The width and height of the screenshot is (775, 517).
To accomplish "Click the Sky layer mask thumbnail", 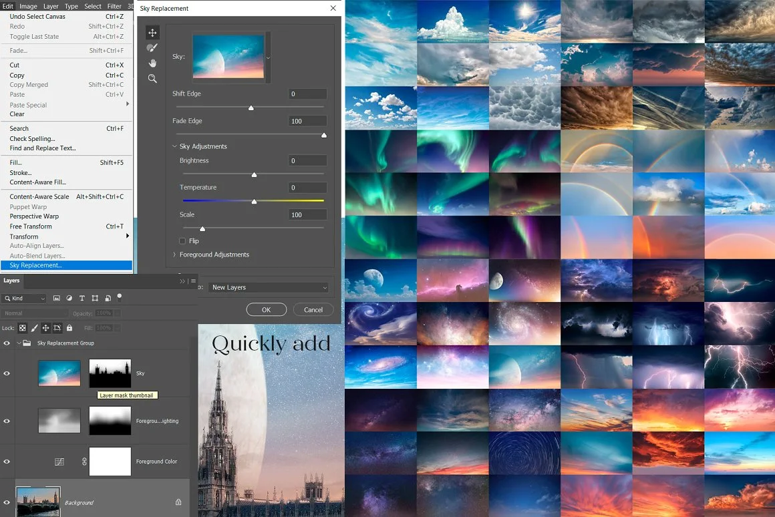I will tap(110, 373).
